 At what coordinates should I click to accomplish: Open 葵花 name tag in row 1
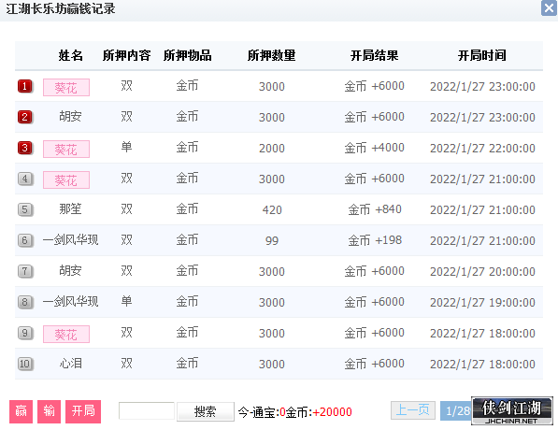pos(66,88)
